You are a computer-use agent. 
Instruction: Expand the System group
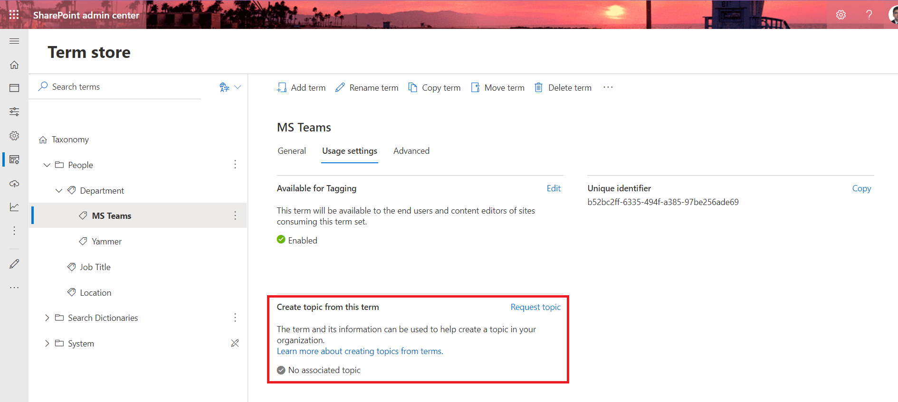pyautogui.click(x=47, y=344)
